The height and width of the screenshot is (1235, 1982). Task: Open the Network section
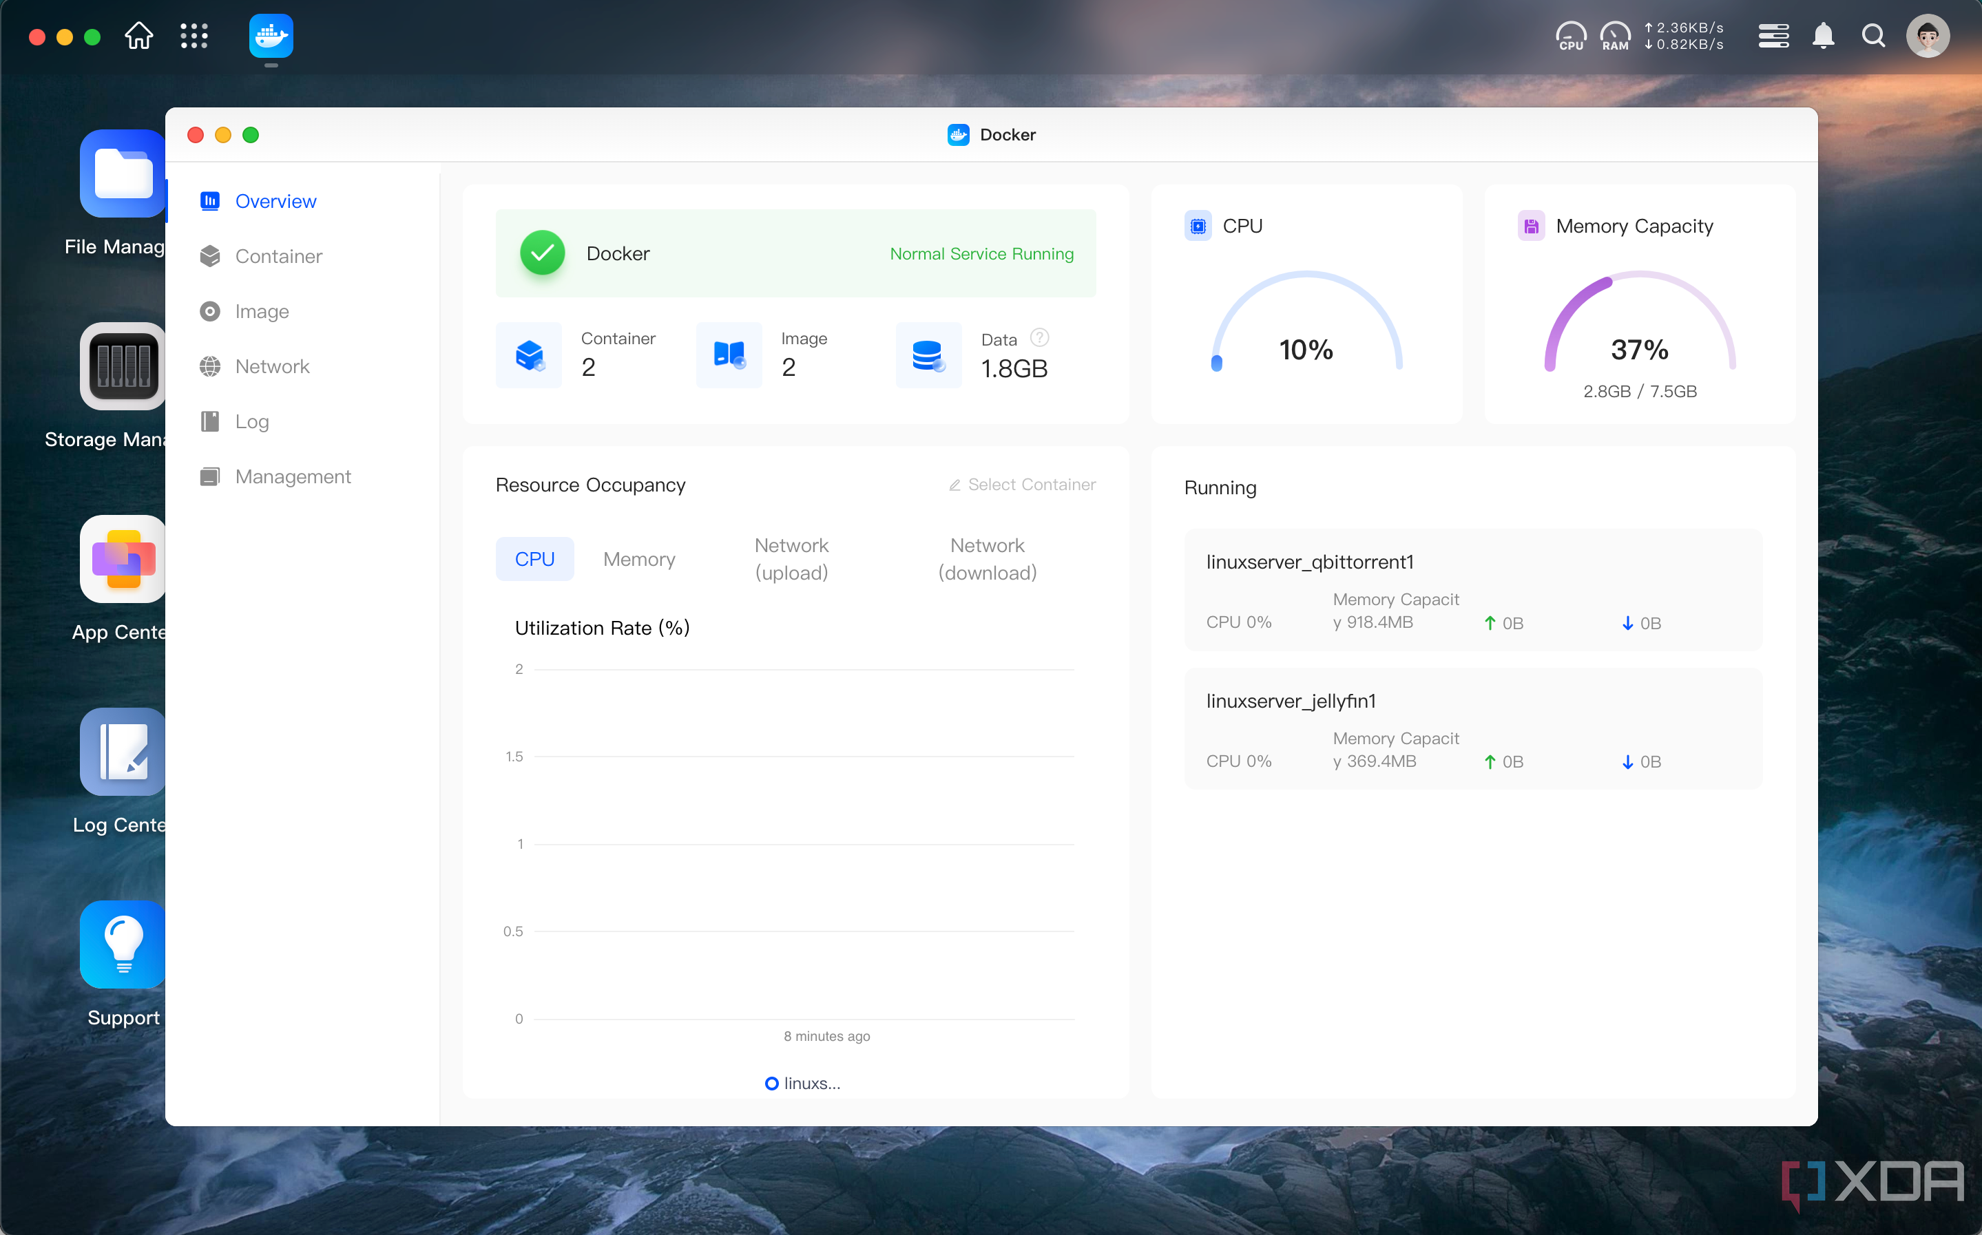[272, 366]
